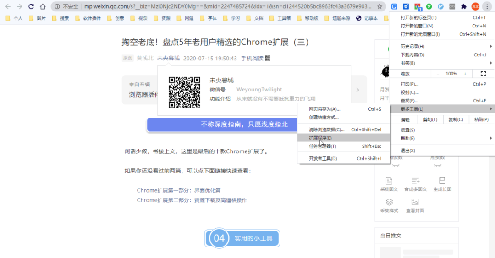Choose 查找(F)... in the menu
495x258 pixels.
pyautogui.click(x=442, y=101)
